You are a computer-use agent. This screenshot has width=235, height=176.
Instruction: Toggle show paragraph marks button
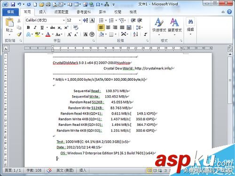pyautogui.click(x=146, y=34)
